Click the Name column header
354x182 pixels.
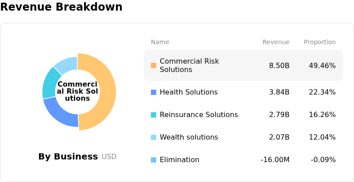coord(160,42)
